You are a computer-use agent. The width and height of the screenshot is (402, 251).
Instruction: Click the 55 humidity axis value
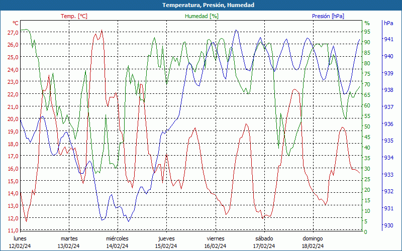(367, 116)
